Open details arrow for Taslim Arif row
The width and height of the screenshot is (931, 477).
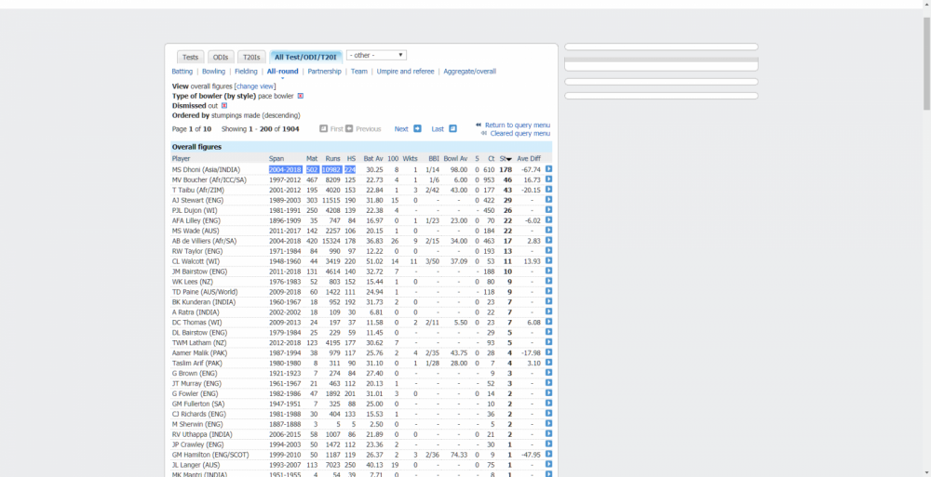pos(548,363)
